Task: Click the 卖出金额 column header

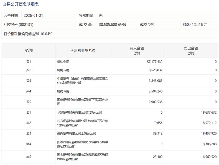Action: click(191, 50)
